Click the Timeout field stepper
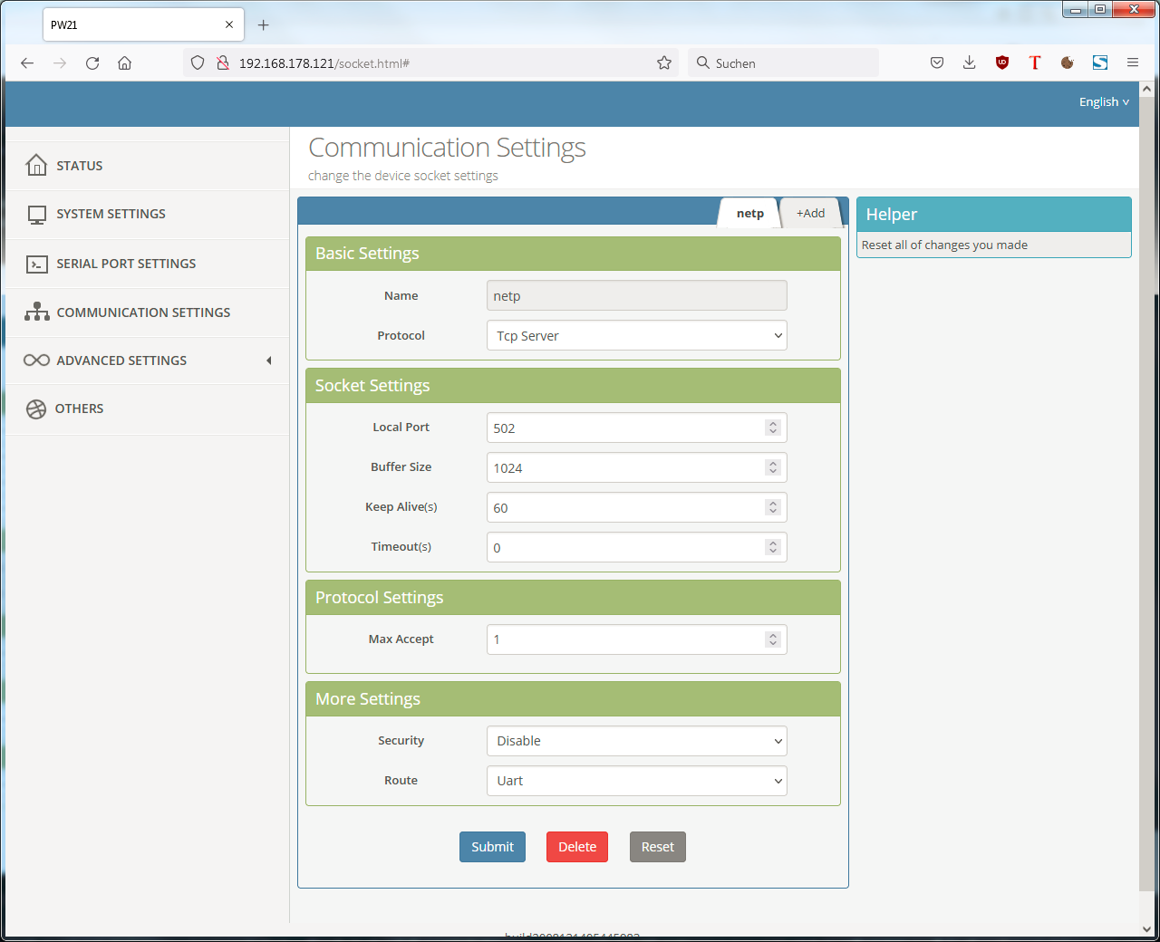 pyautogui.click(x=773, y=547)
